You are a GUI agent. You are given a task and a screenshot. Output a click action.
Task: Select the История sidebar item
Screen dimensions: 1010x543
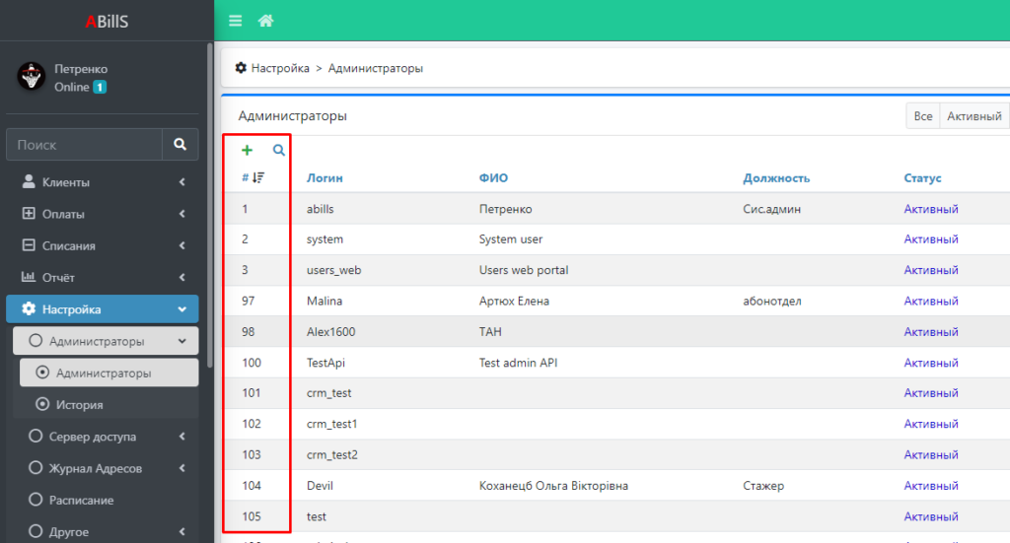click(79, 404)
